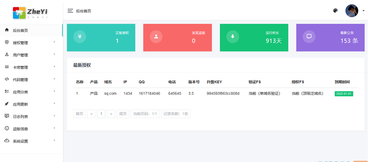Click the upgrade key 994593f863cc808d
369x162 pixels.
(x=223, y=94)
